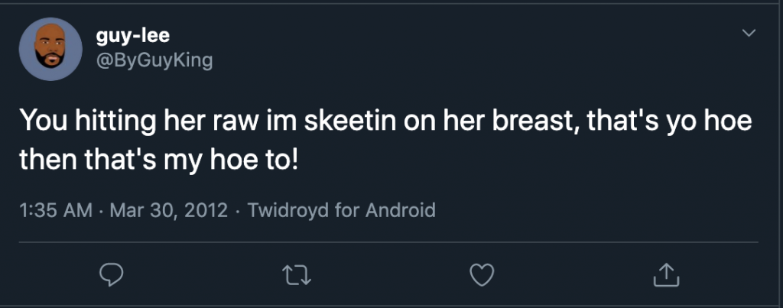Click the 1:35 AM timestamp
The width and height of the screenshot is (783, 308).
point(54,210)
